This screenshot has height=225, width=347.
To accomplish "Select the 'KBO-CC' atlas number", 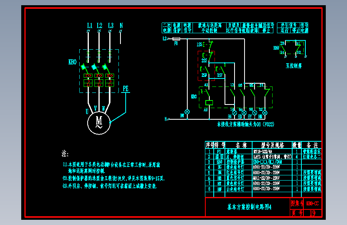I will tap(313, 203).
